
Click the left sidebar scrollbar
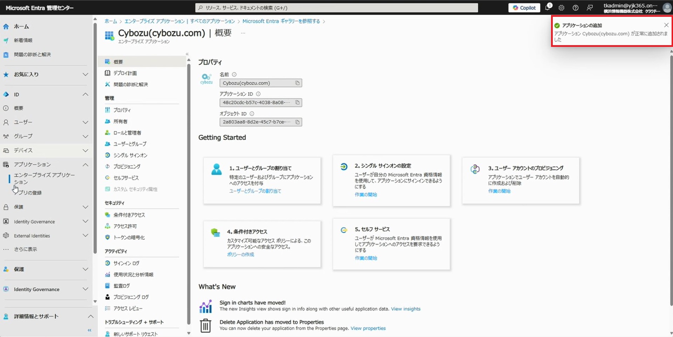coord(95,138)
